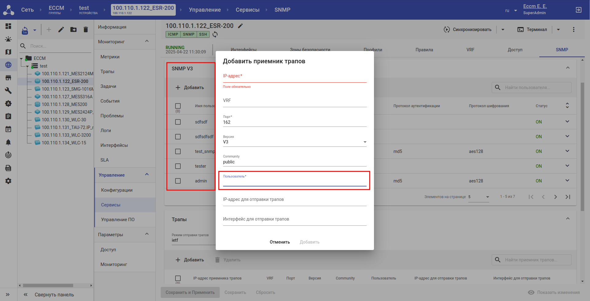Open the Версия dropdown in dialog
Screen dimensions: 590x301
pyautogui.click(x=295, y=142)
